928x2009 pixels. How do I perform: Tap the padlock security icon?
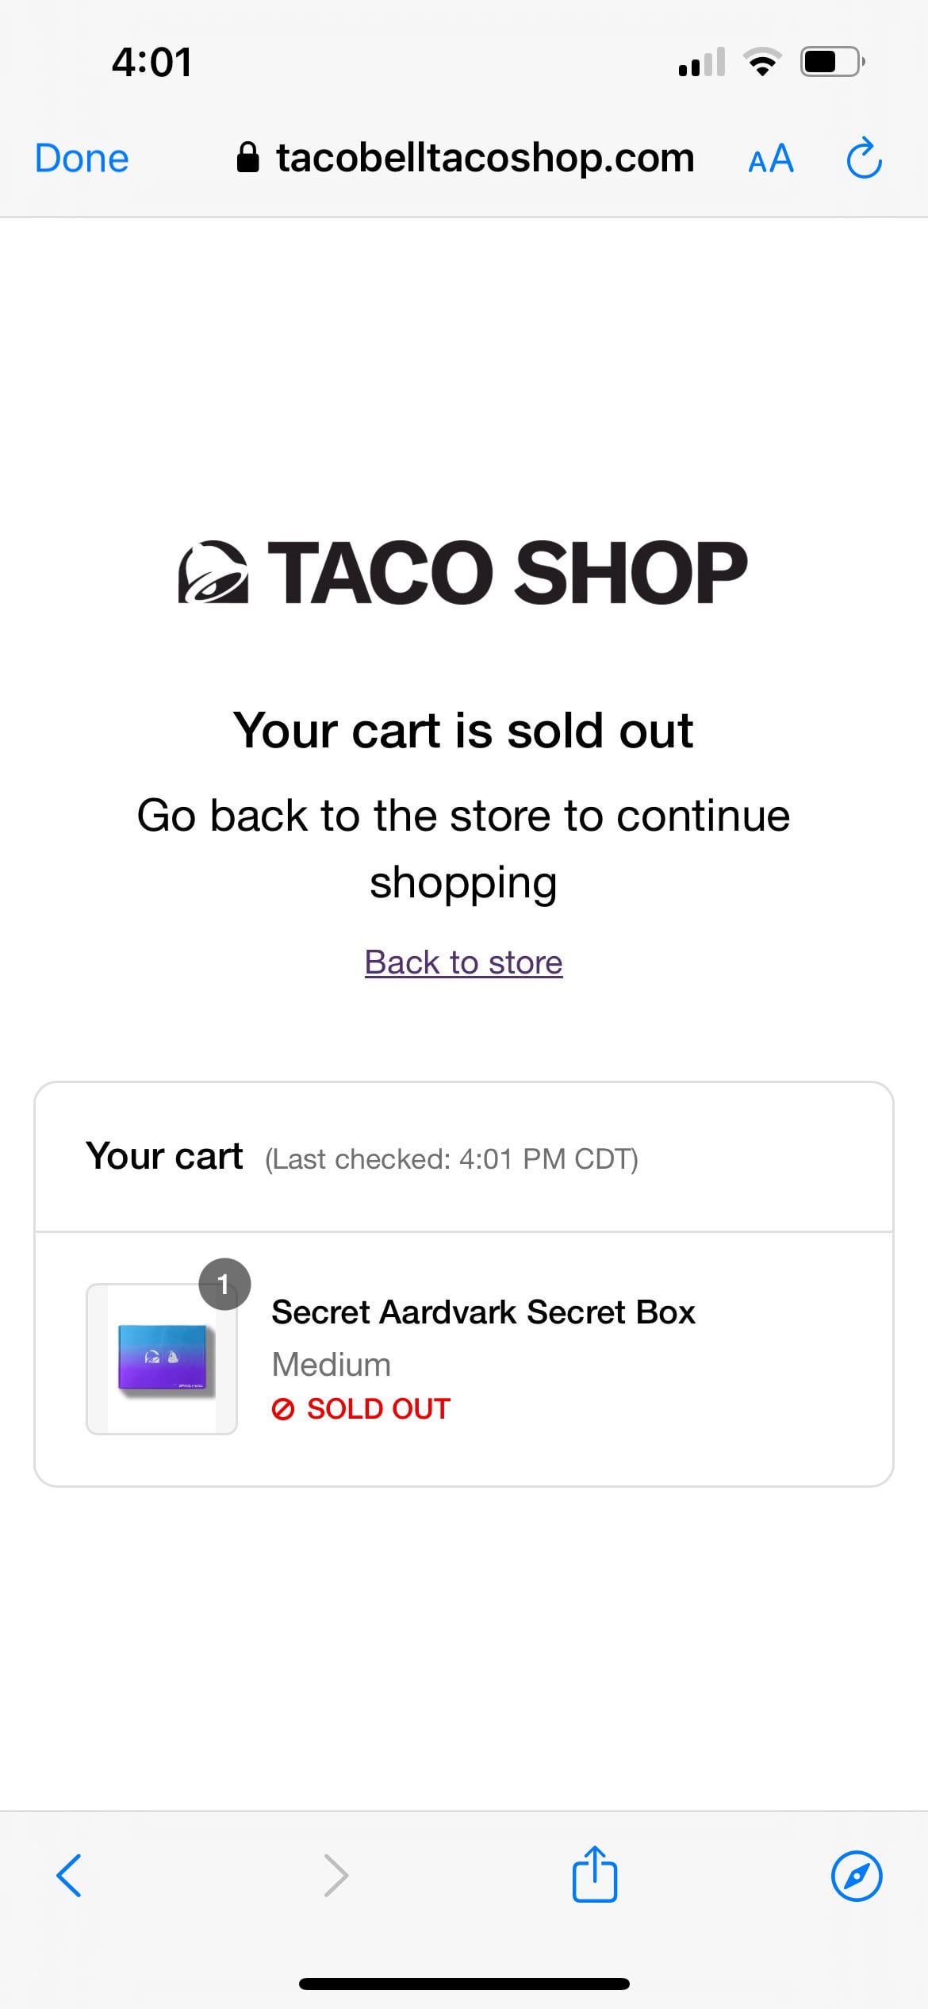click(x=248, y=158)
